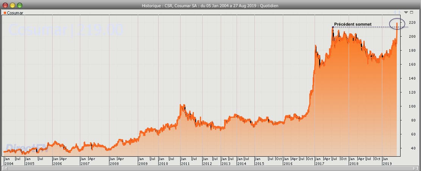421x171 pixels.
Task: Close the window with red button
Action: tap(5, 5)
